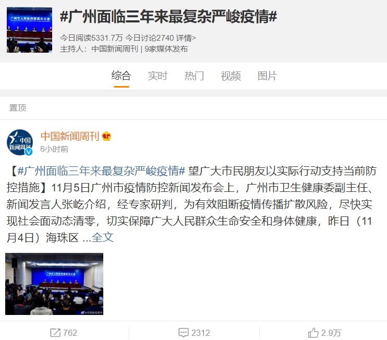Open host 中国新闻周刊 link in header

pyautogui.click(x=115, y=48)
